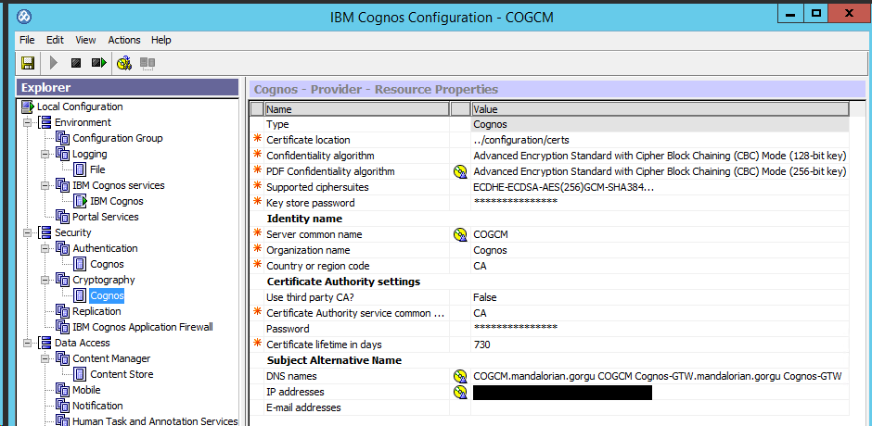The image size is (872, 426).
Task: Click the Authentication node icon
Action: point(62,248)
